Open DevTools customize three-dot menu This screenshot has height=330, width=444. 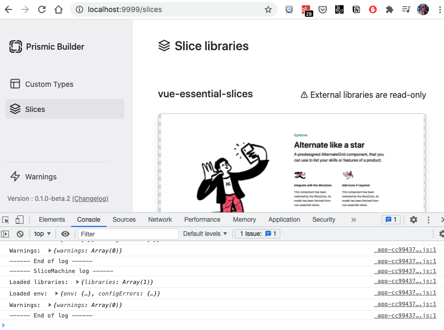[428, 220]
